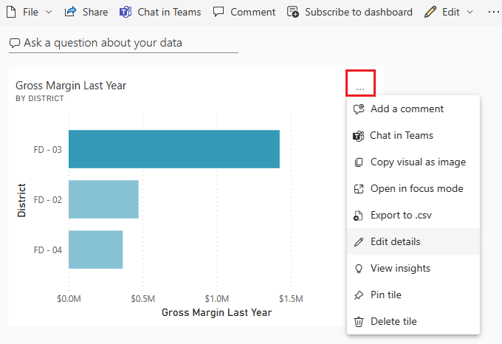
Task: Select Copy visual as image
Action: tap(413, 162)
